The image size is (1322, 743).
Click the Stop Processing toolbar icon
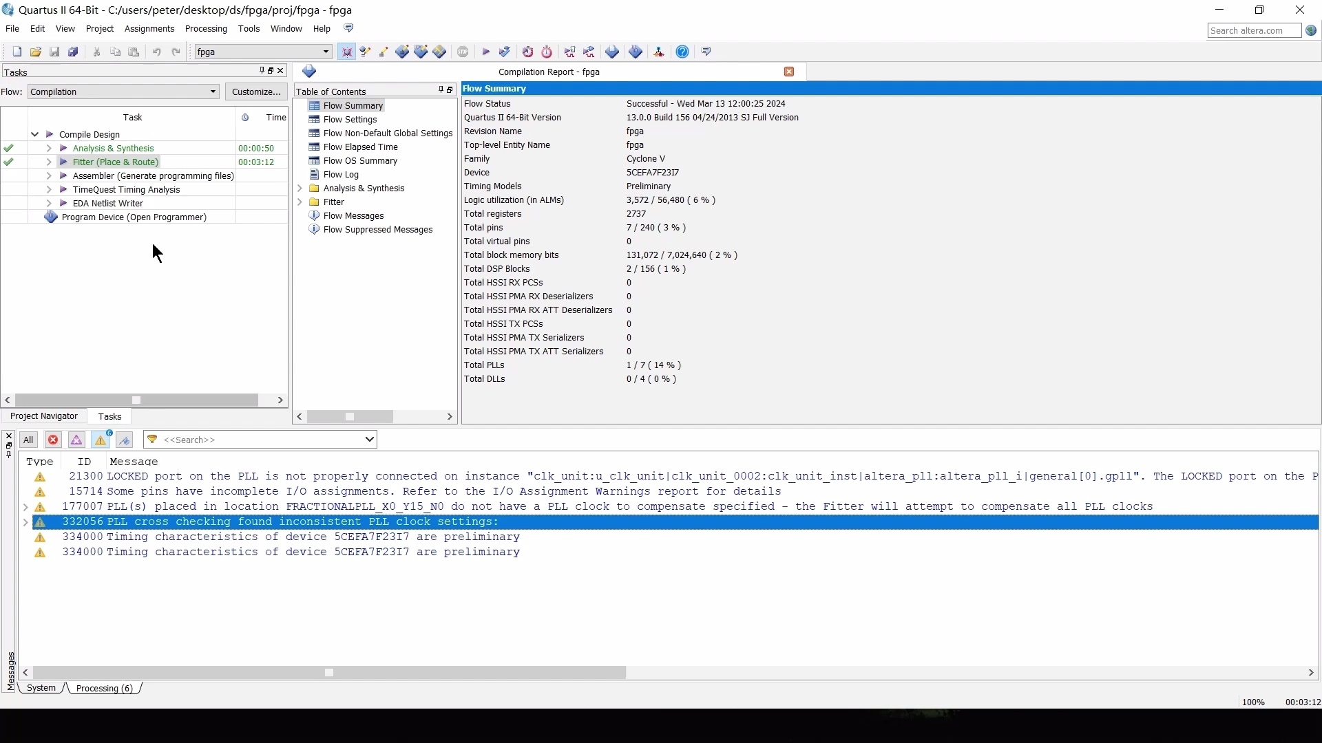click(463, 52)
